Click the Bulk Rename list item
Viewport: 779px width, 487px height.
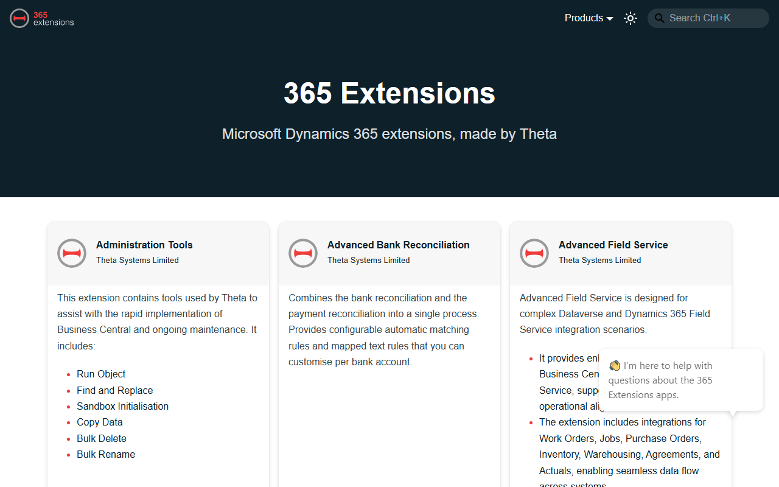tap(106, 455)
